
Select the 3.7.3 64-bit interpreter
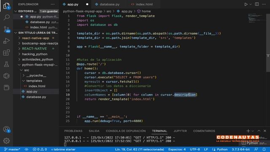pos(240,149)
